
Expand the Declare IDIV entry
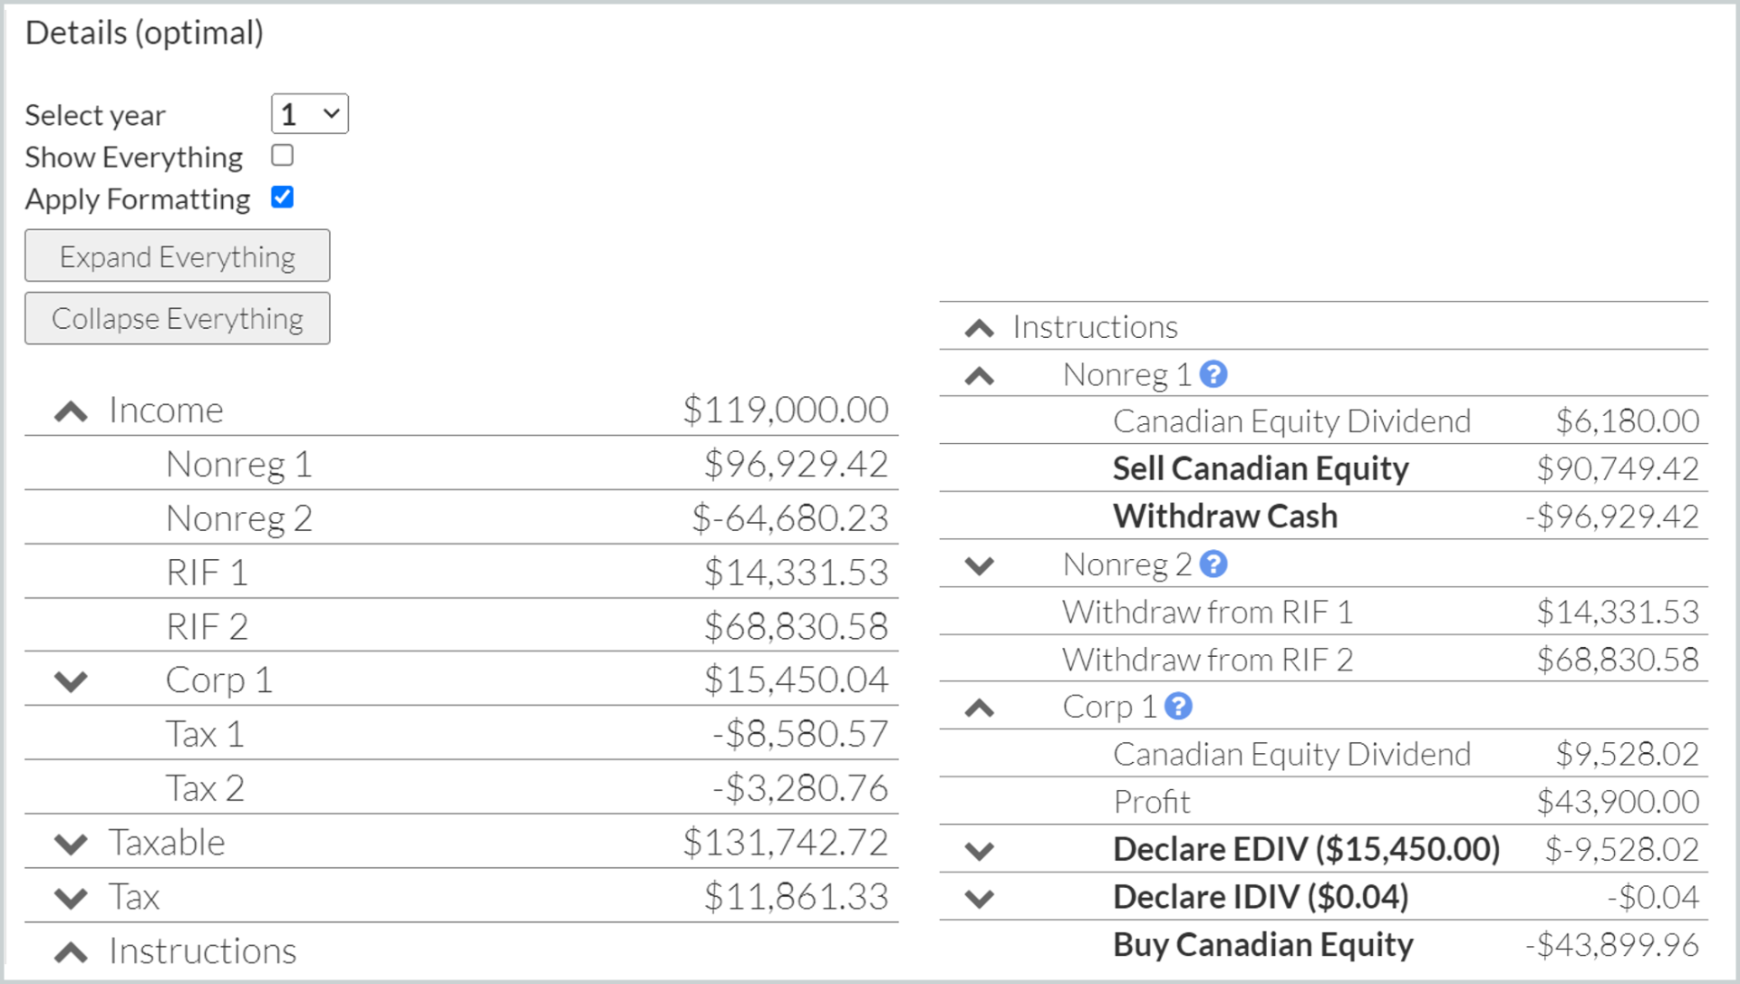pos(979,897)
